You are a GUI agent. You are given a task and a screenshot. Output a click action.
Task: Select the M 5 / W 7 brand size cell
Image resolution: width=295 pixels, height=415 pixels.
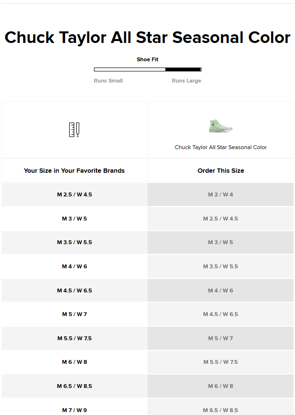pos(74,314)
